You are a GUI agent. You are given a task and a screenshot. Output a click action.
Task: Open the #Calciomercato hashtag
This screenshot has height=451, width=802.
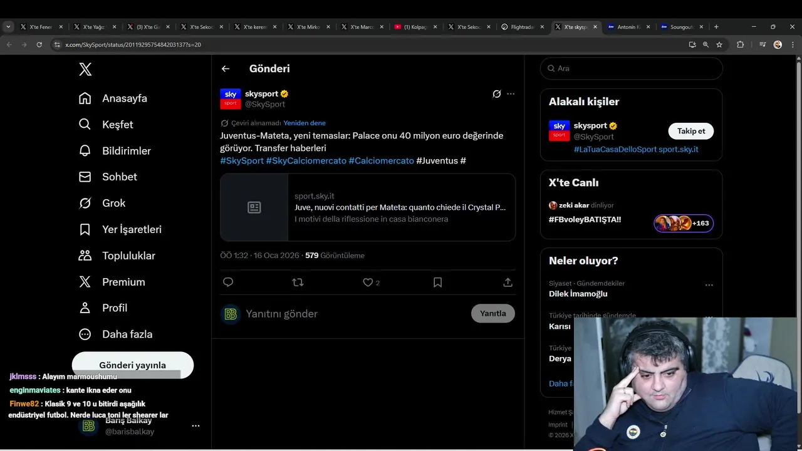[381, 160]
